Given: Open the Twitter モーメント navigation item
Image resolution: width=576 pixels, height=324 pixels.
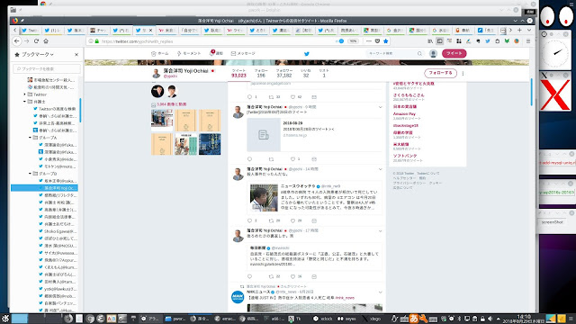Looking at the screenshot, I should coord(189,54).
